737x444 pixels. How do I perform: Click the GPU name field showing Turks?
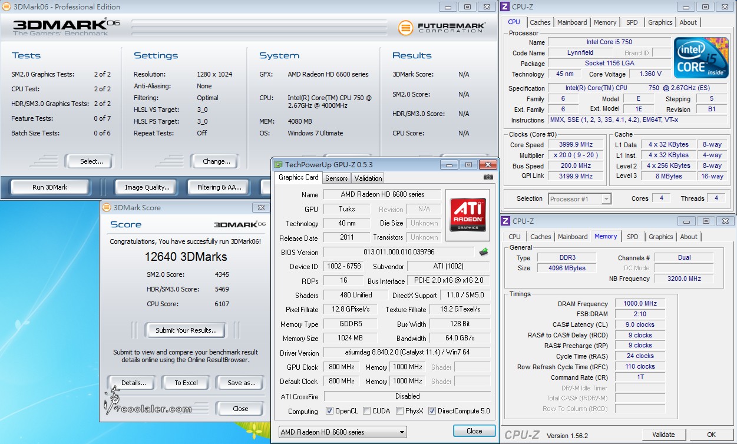[x=347, y=209]
